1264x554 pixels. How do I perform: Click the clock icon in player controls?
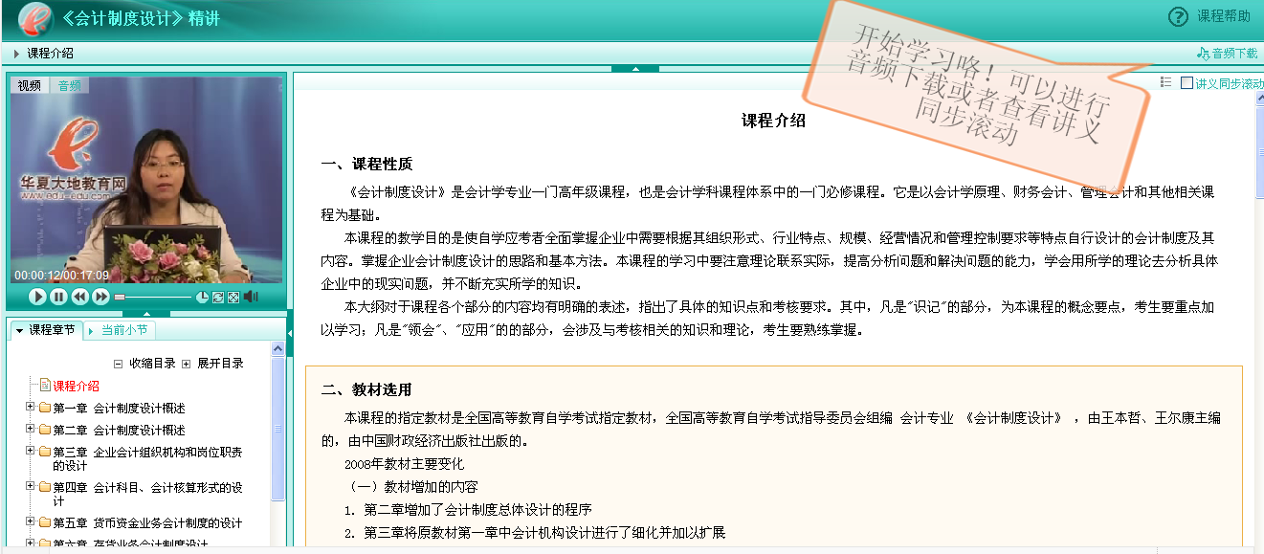click(203, 298)
